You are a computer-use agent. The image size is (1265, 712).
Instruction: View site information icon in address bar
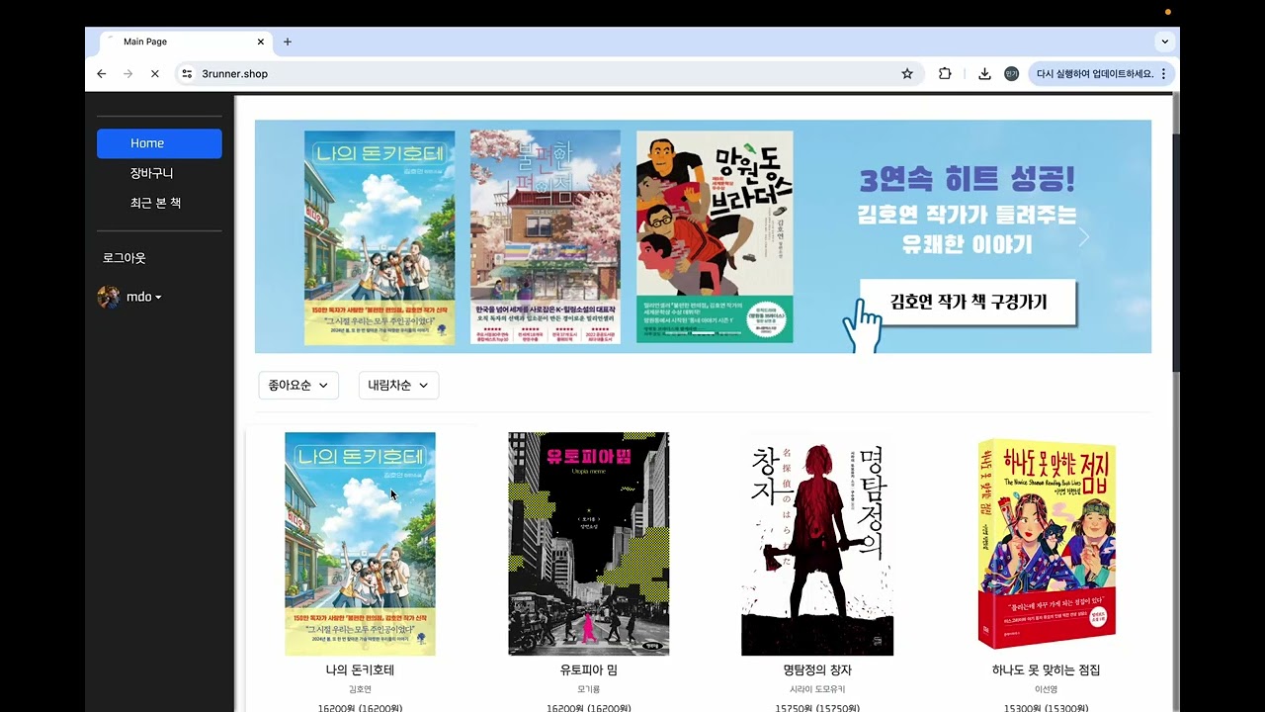pos(187,74)
